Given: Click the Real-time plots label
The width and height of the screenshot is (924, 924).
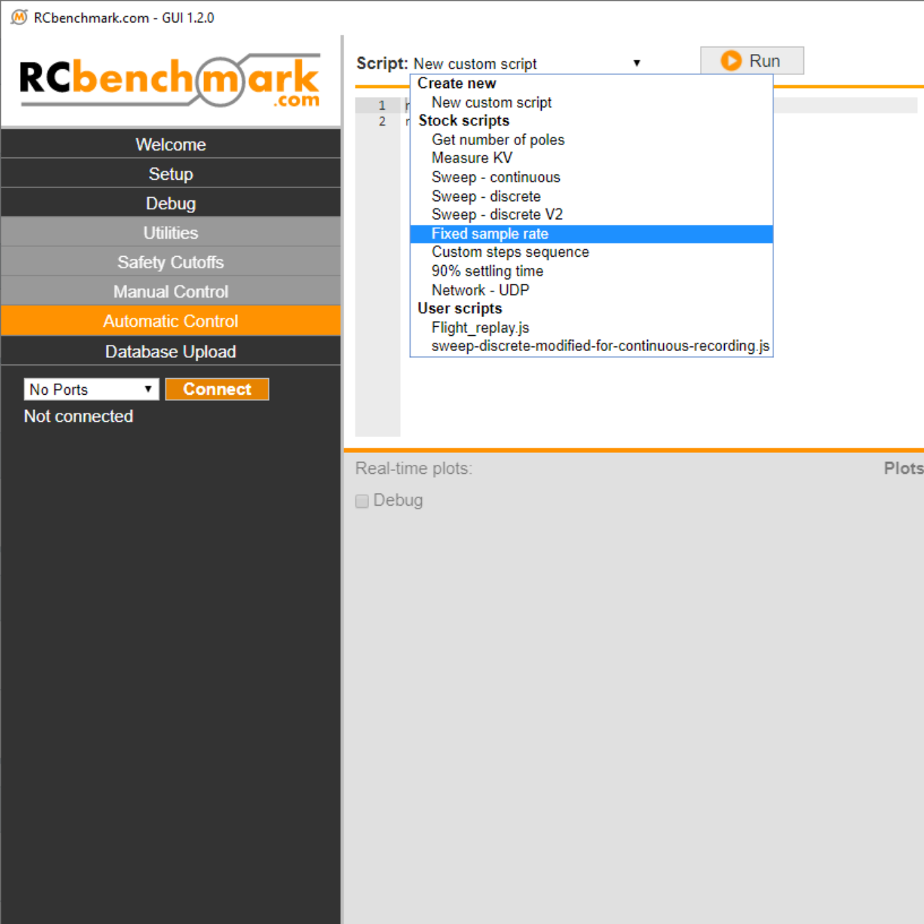Looking at the screenshot, I should pos(413,469).
